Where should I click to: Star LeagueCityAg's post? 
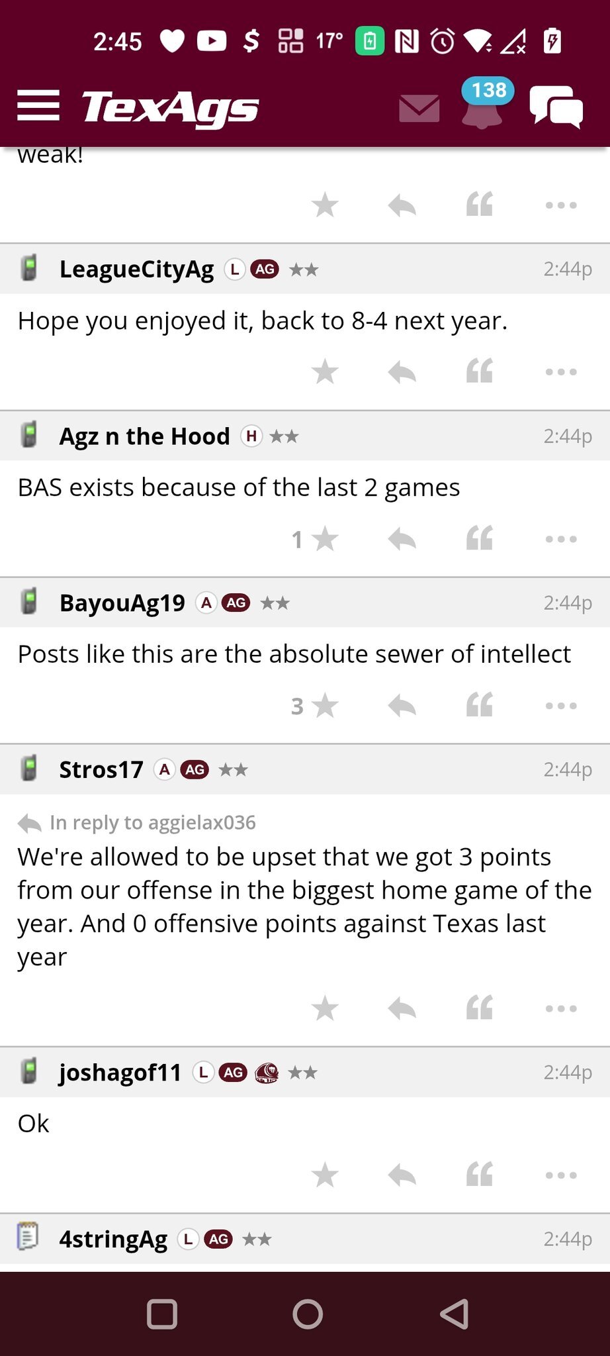pos(325,371)
